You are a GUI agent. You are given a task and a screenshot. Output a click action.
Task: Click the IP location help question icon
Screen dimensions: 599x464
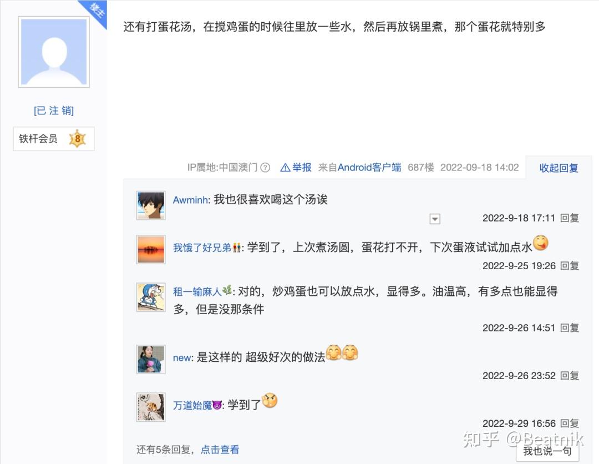click(x=265, y=168)
